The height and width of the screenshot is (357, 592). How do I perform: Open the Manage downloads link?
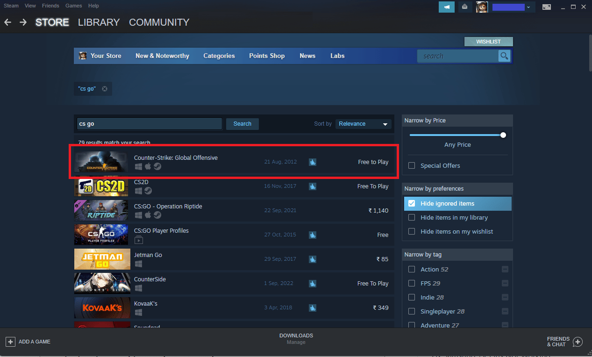(296, 342)
